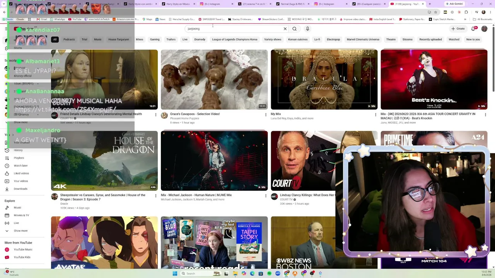Screen dimensions: 495x278
Task: Explore Music category
Action: click(x=17, y=208)
